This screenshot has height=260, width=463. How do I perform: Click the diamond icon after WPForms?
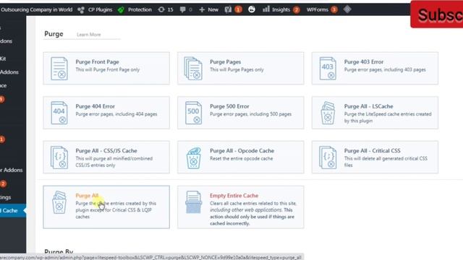pyautogui.click(x=347, y=9)
